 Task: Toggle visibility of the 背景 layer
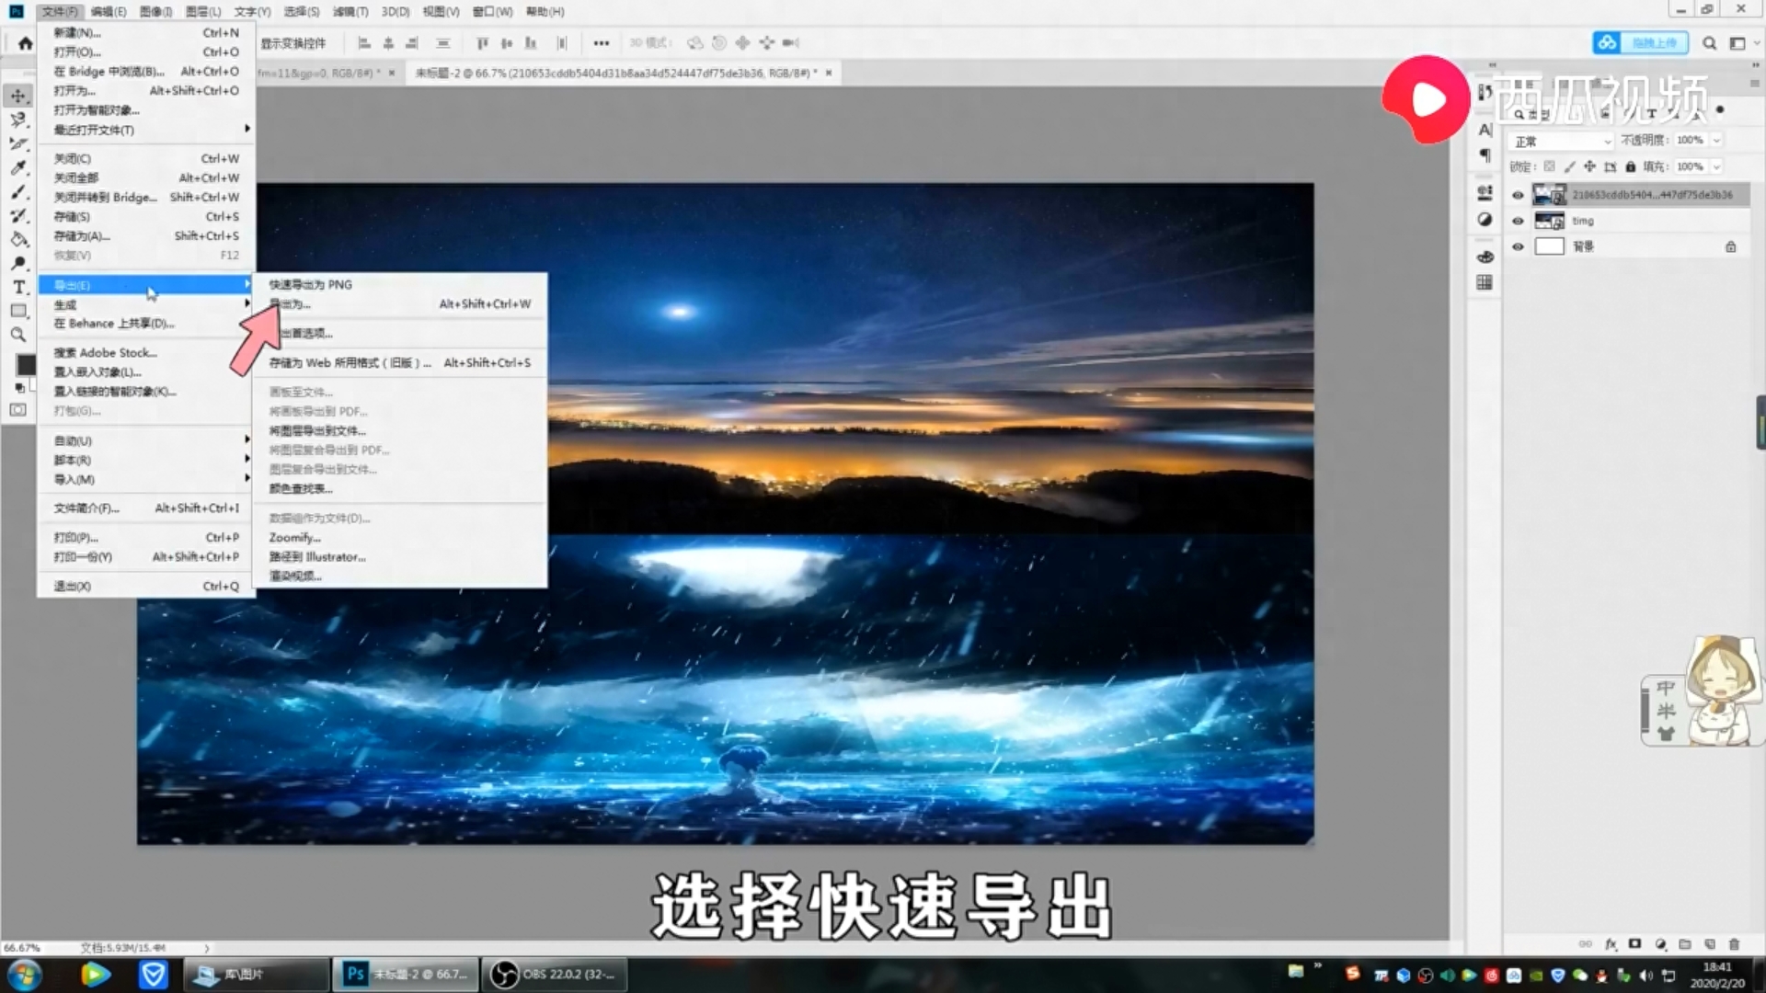point(1518,246)
